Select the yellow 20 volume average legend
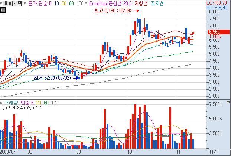 click(39, 103)
